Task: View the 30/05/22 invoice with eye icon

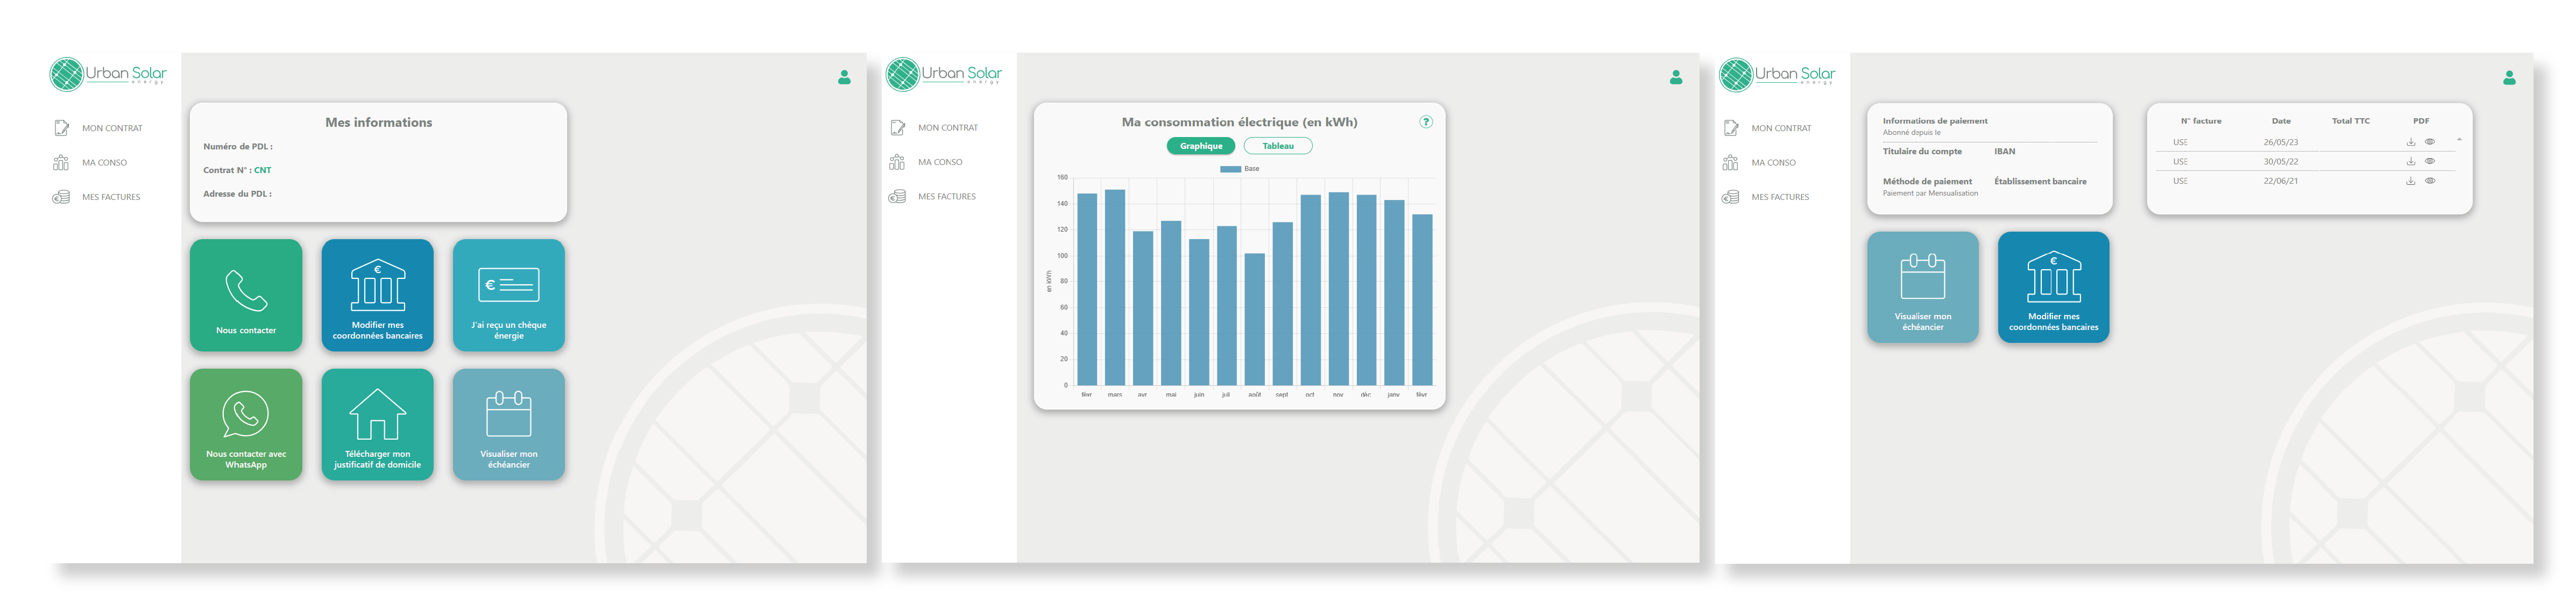Action: 2430,161
